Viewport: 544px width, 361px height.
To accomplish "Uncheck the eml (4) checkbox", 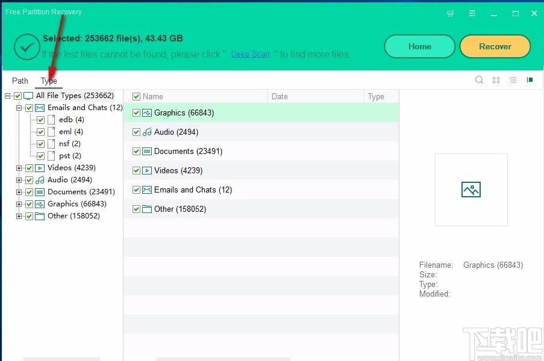I will (x=40, y=132).
